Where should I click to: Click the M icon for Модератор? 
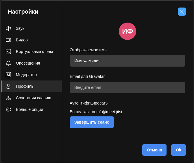[8, 75]
